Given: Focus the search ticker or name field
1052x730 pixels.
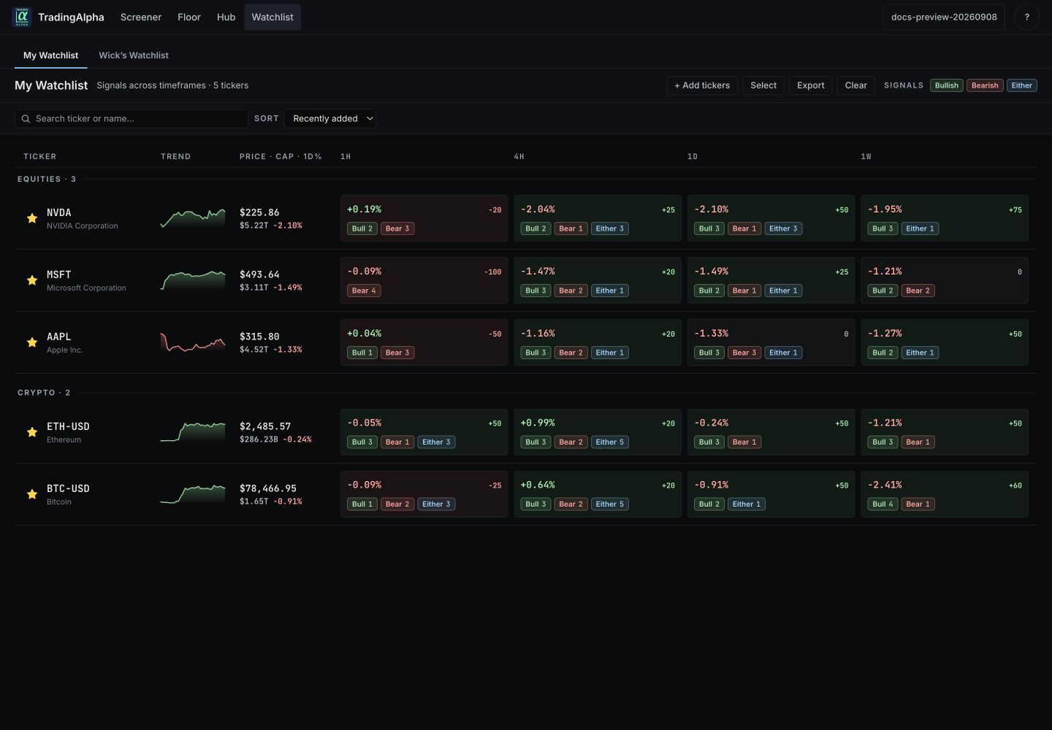Looking at the screenshot, I should point(131,118).
